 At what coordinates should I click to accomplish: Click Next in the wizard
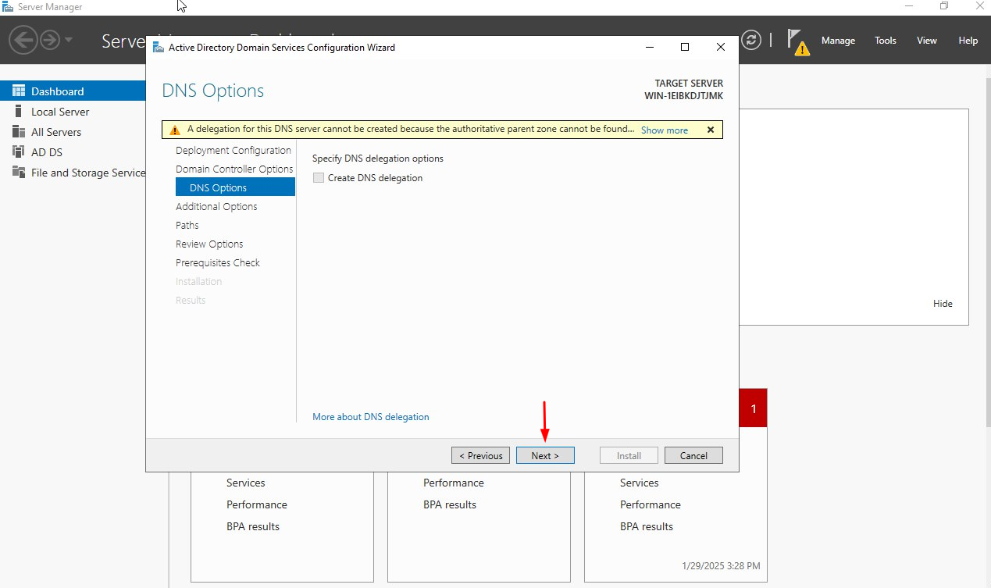[x=545, y=455]
